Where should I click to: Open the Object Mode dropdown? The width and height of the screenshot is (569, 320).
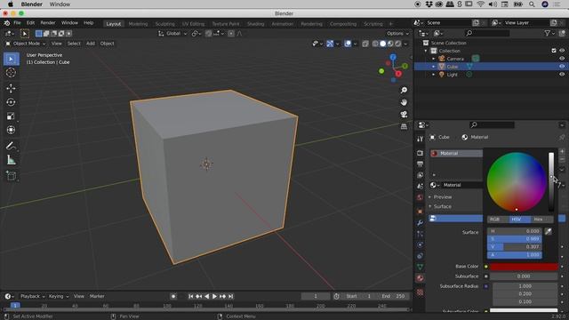point(26,44)
